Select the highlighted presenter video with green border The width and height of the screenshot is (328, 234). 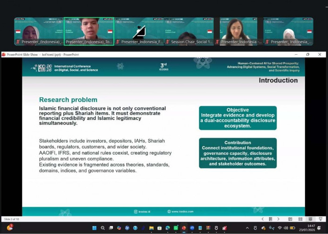[89, 31]
